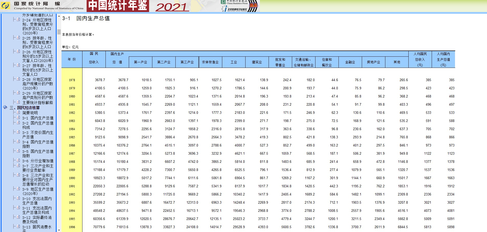Click the document icon beside 2-28 entry
Viewport: 487px width, 232px height.
18,79
